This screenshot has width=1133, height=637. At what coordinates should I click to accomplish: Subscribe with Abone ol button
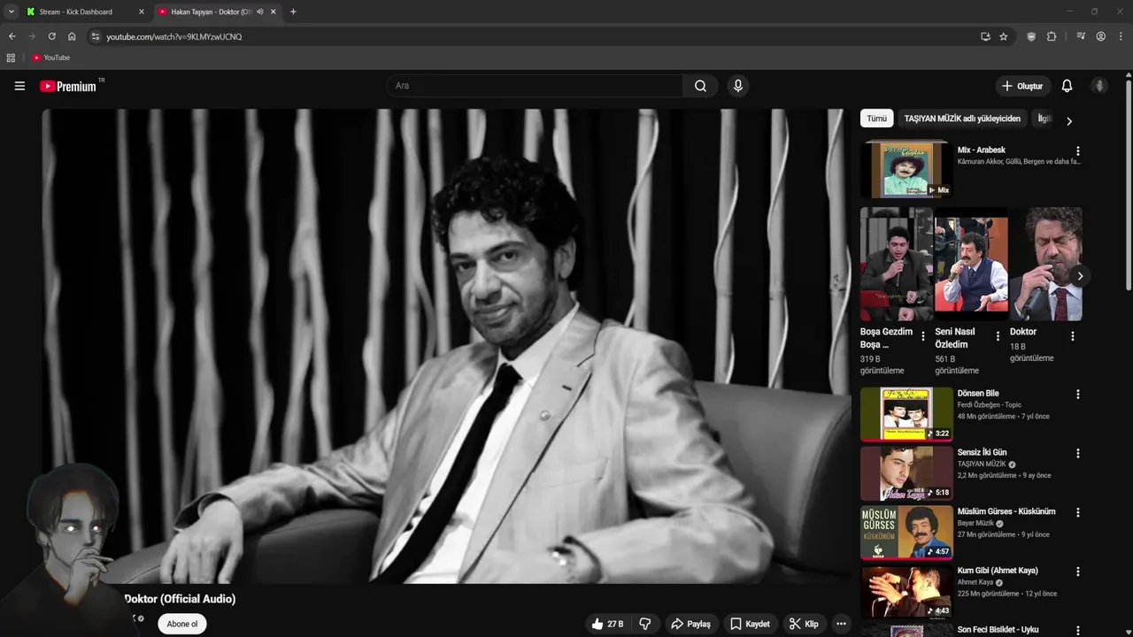click(x=182, y=624)
